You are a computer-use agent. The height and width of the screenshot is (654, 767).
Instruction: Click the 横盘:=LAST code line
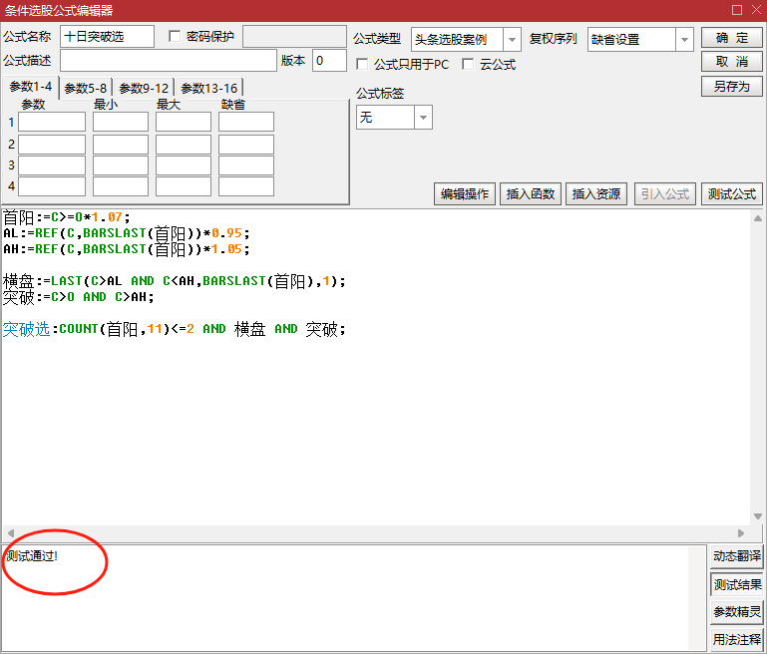[175, 281]
